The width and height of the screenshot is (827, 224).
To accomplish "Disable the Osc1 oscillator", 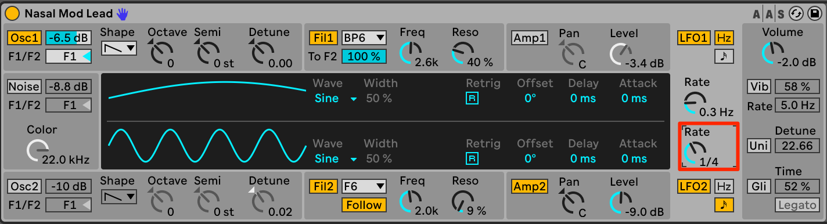I will pyautogui.click(x=24, y=38).
